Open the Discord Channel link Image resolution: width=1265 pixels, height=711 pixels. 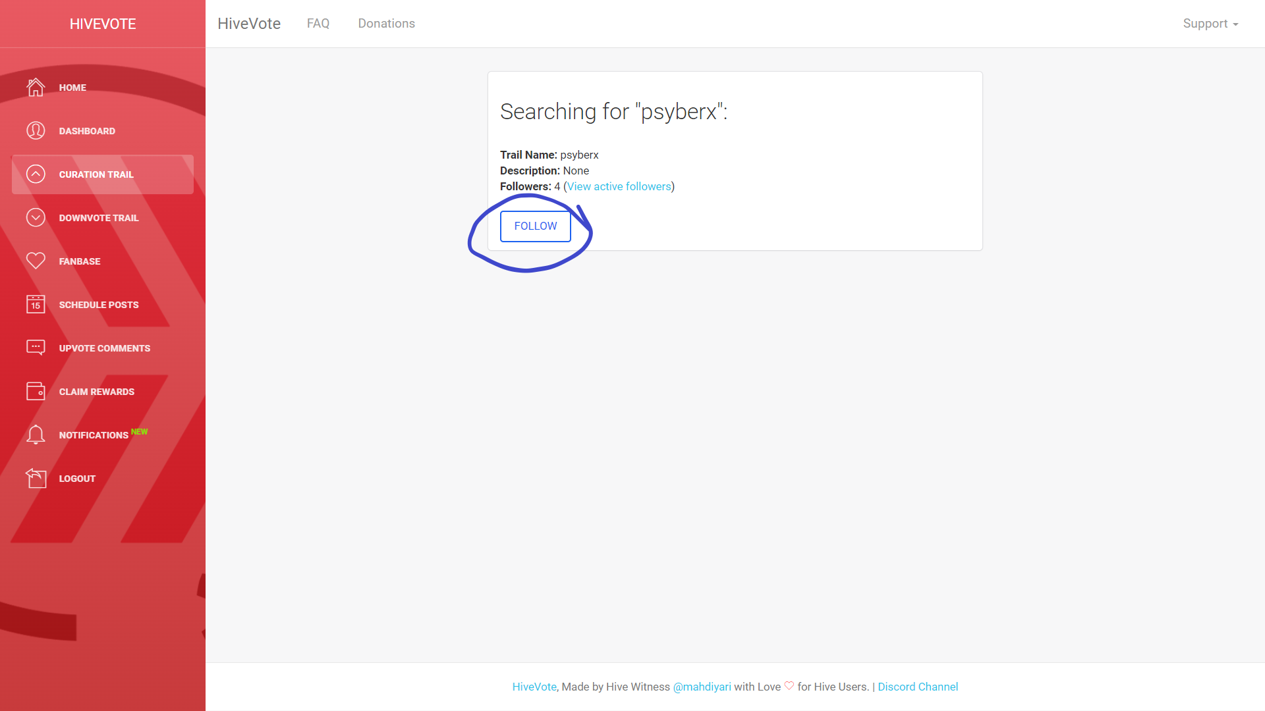(x=918, y=687)
